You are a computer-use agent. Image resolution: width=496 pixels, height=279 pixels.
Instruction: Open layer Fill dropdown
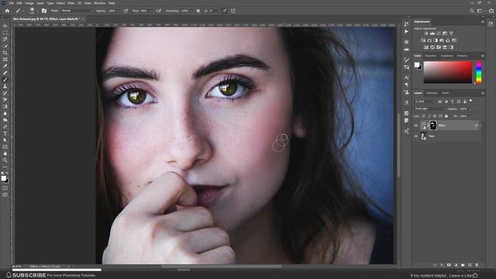pyautogui.click(x=470, y=116)
